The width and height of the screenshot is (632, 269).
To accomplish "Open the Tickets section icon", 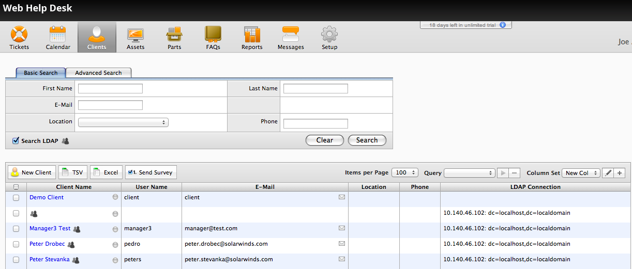I will [19, 35].
